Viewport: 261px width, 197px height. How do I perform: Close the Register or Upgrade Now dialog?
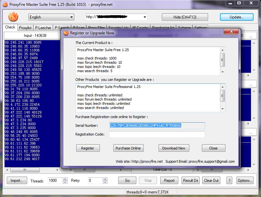(231, 31)
